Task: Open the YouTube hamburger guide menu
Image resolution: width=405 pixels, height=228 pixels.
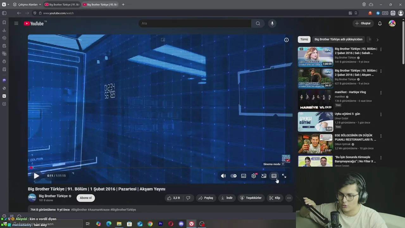Action: pyautogui.click(x=16, y=23)
